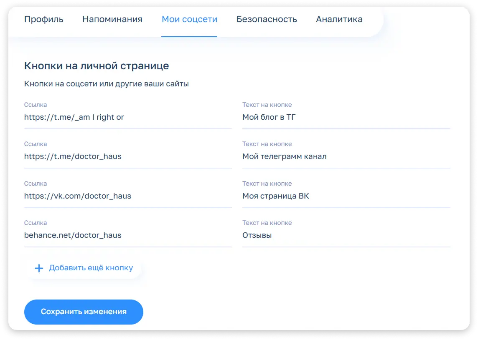Edit button text field Мой блог в ТГ
Viewport: 478px width, 340px height.
[x=346, y=117]
